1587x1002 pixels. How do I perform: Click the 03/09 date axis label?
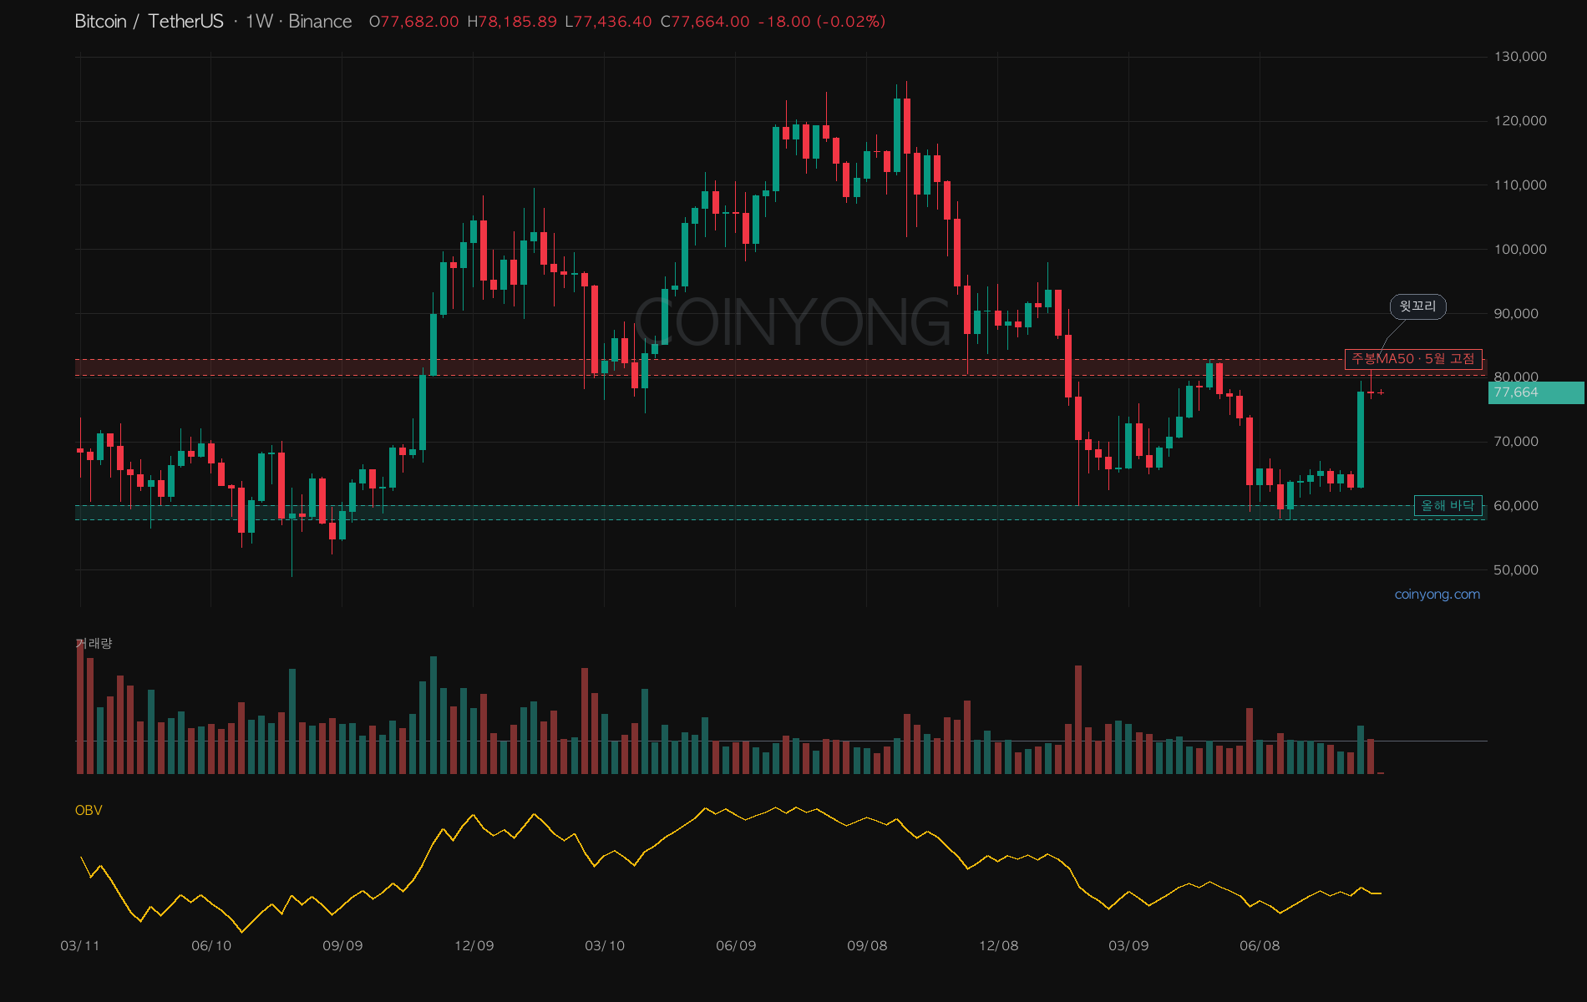[1128, 946]
